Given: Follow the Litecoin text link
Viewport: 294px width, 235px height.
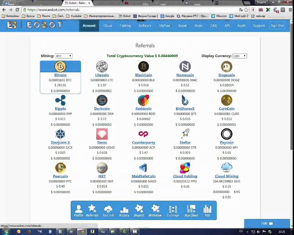Looking at the screenshot, I should [x=102, y=75].
